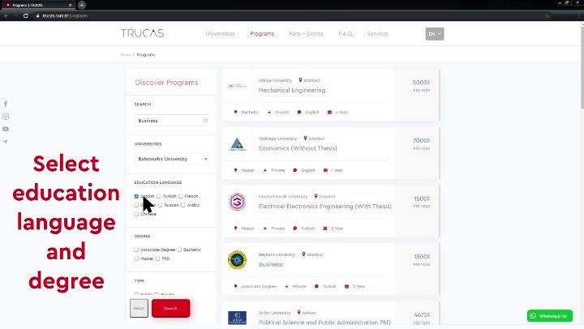The width and height of the screenshot is (584, 329).
Task: Click the search magnifier icon in the Business field
Action: pyautogui.click(x=205, y=121)
